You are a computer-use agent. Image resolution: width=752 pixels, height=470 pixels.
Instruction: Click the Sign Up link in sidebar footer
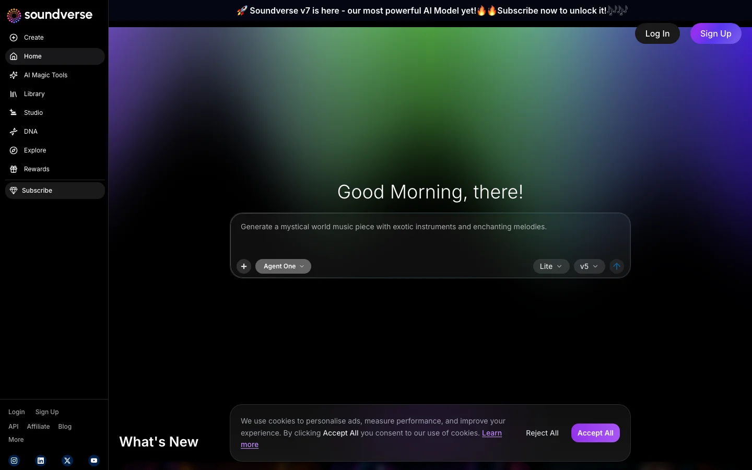tap(47, 412)
